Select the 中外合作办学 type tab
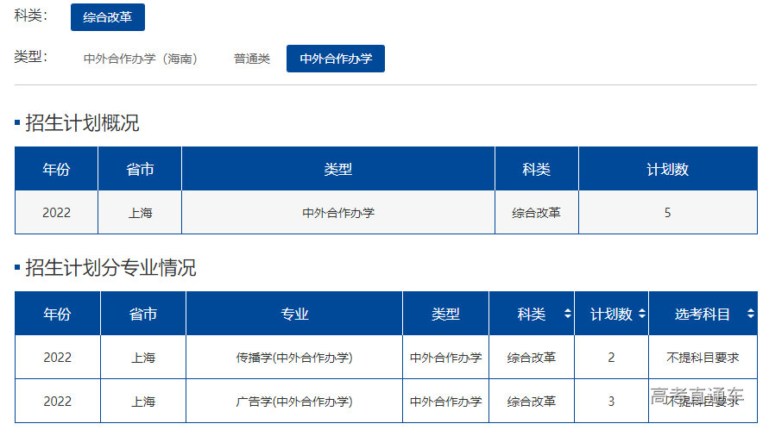Screen dimensions: 769x430 tap(336, 59)
